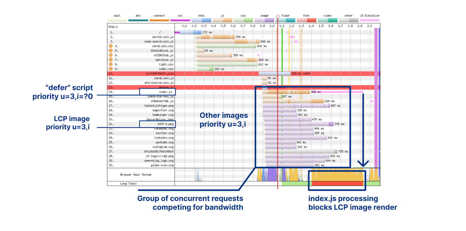Click the 646 ms sodo-search.min.js timing bar
The image size is (466, 231).
(227, 42)
